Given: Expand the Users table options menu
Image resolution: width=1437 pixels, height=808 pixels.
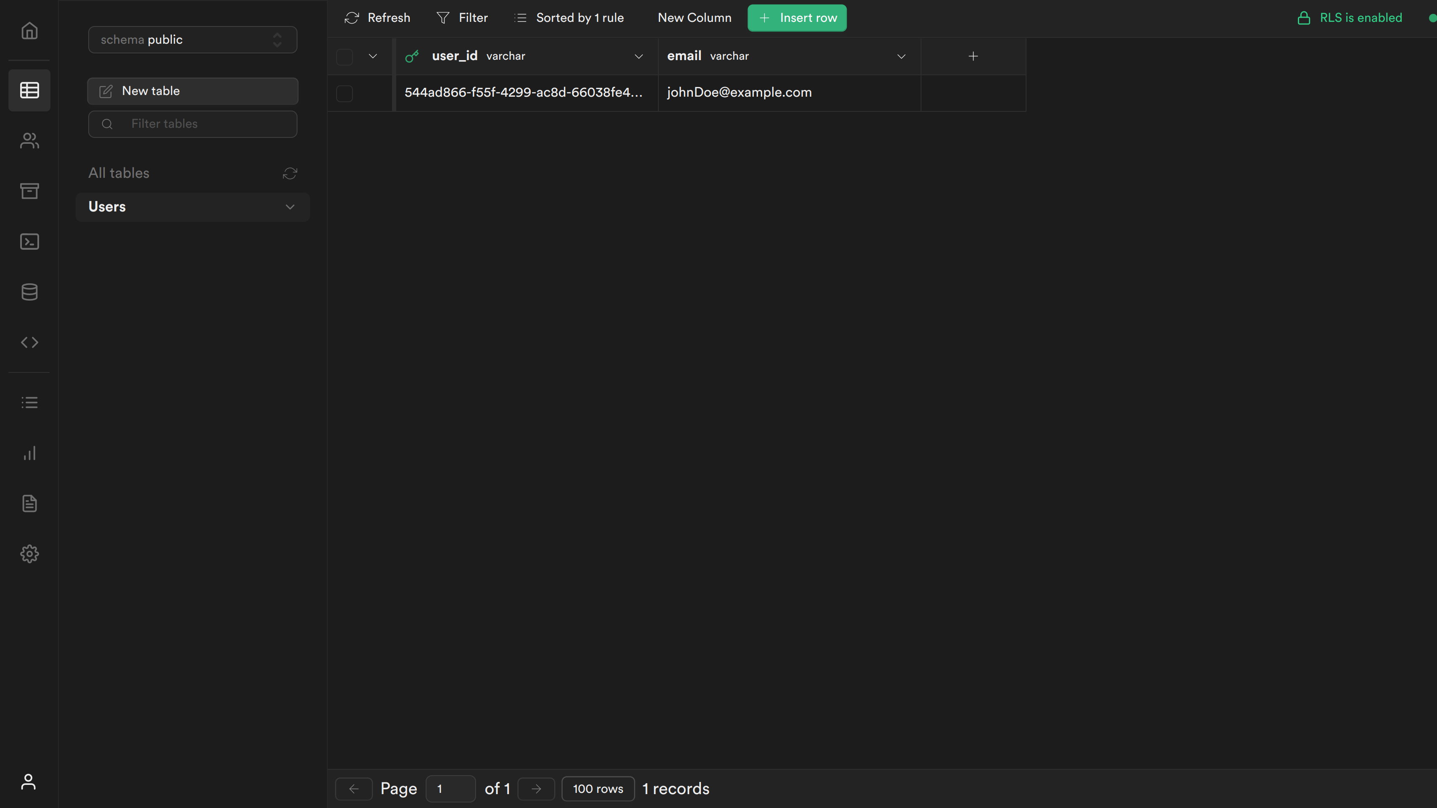Looking at the screenshot, I should [290, 206].
